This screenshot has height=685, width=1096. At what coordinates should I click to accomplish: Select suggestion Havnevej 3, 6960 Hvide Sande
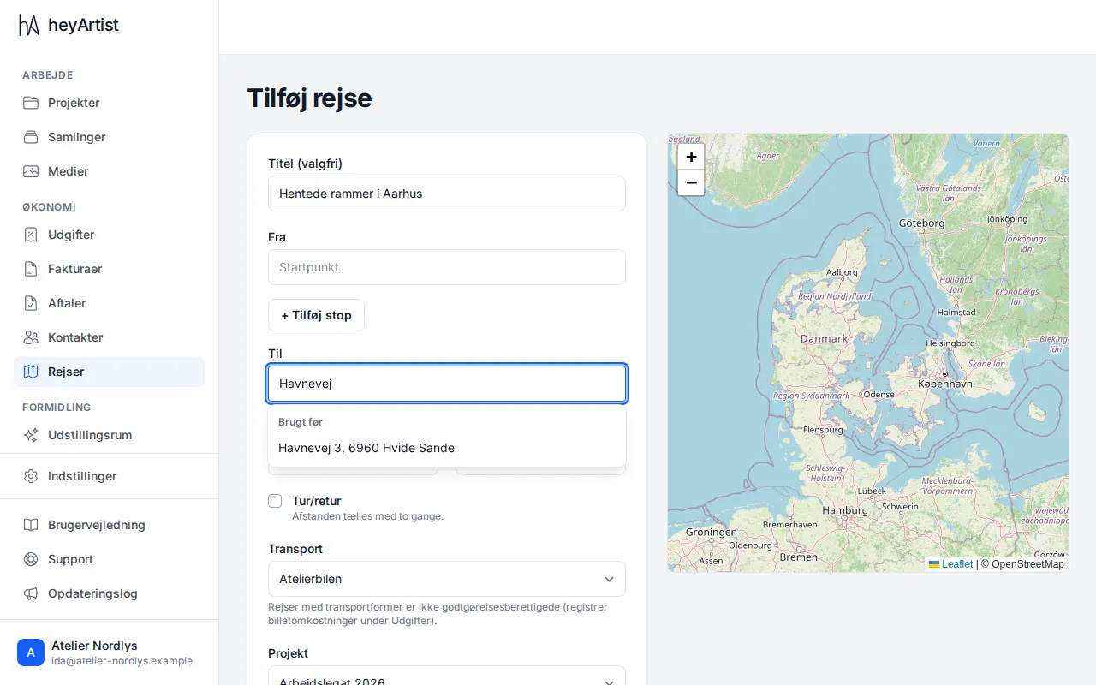click(447, 448)
